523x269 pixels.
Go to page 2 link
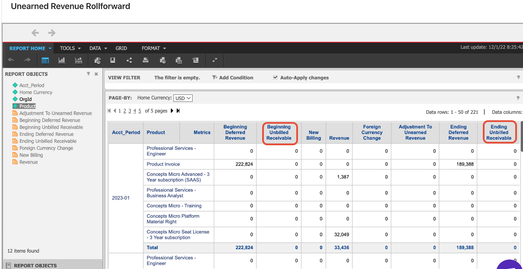click(x=125, y=111)
